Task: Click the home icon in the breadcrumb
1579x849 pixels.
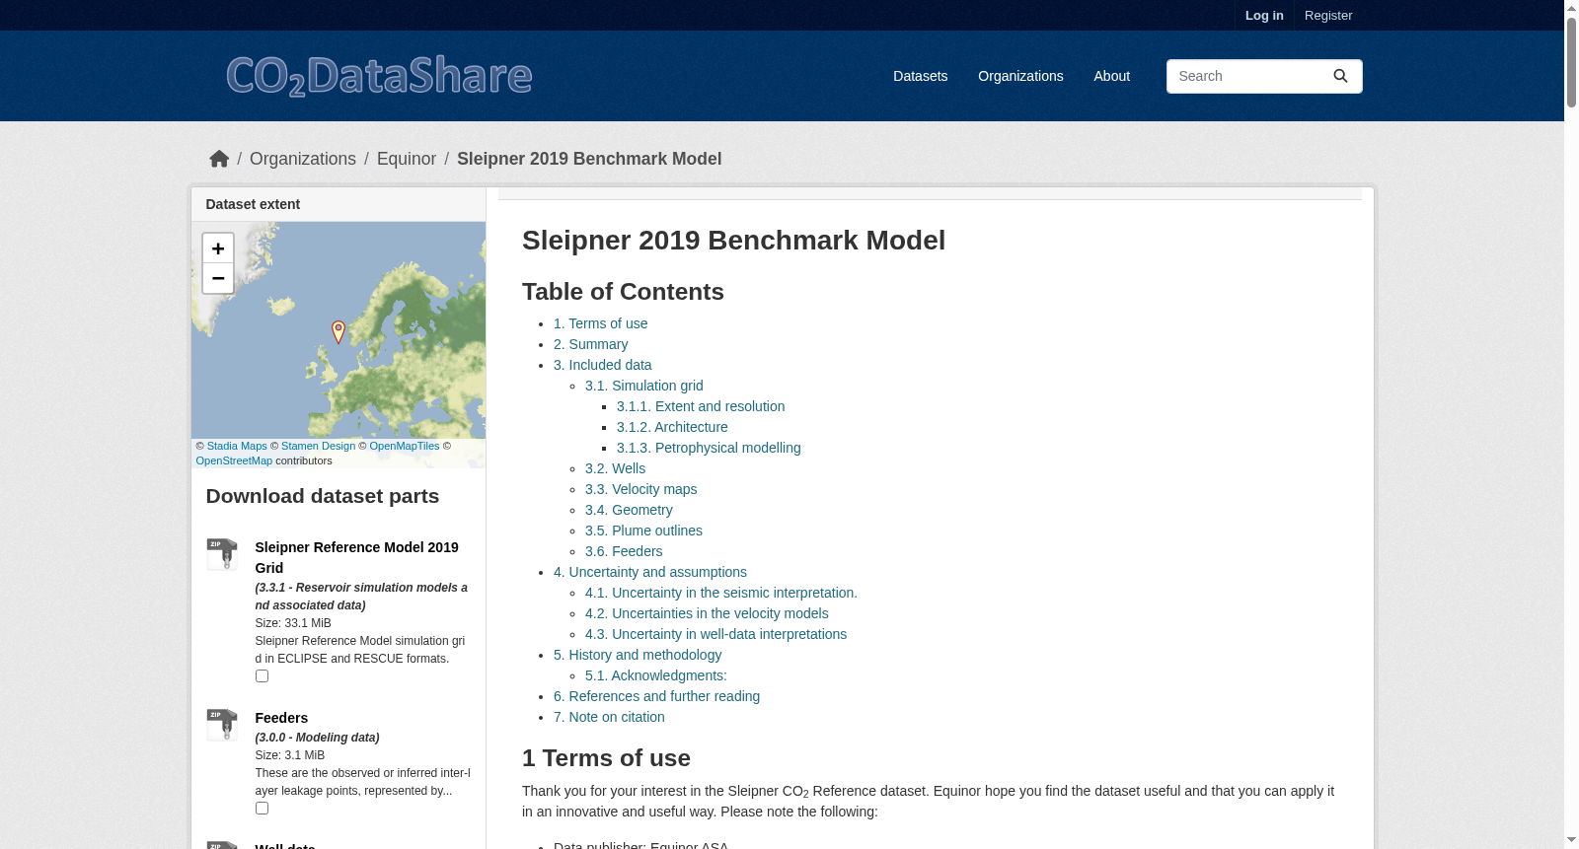Action: (x=219, y=159)
